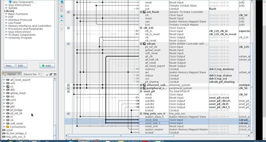Screen dimensions: 266x142
Task: Click the maximize panel icon beside Device tab
Action: tap(55, 74)
